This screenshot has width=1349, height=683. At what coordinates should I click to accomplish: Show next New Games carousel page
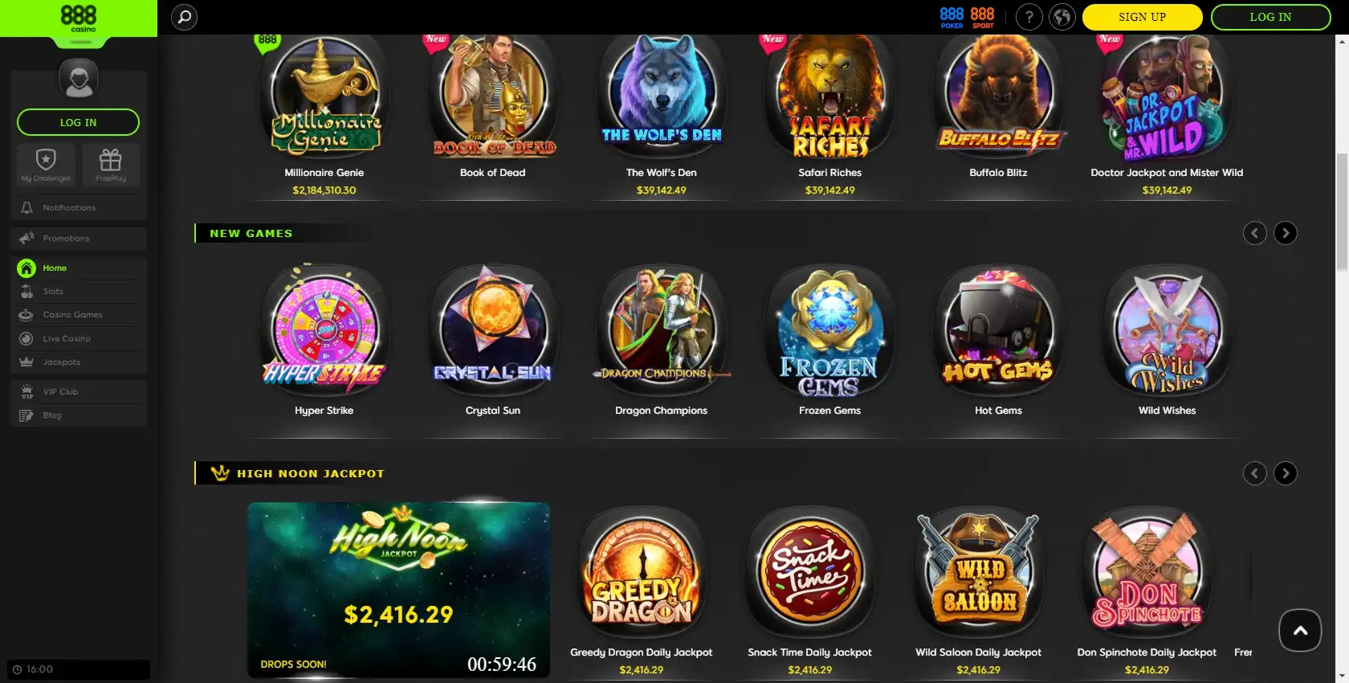point(1285,233)
